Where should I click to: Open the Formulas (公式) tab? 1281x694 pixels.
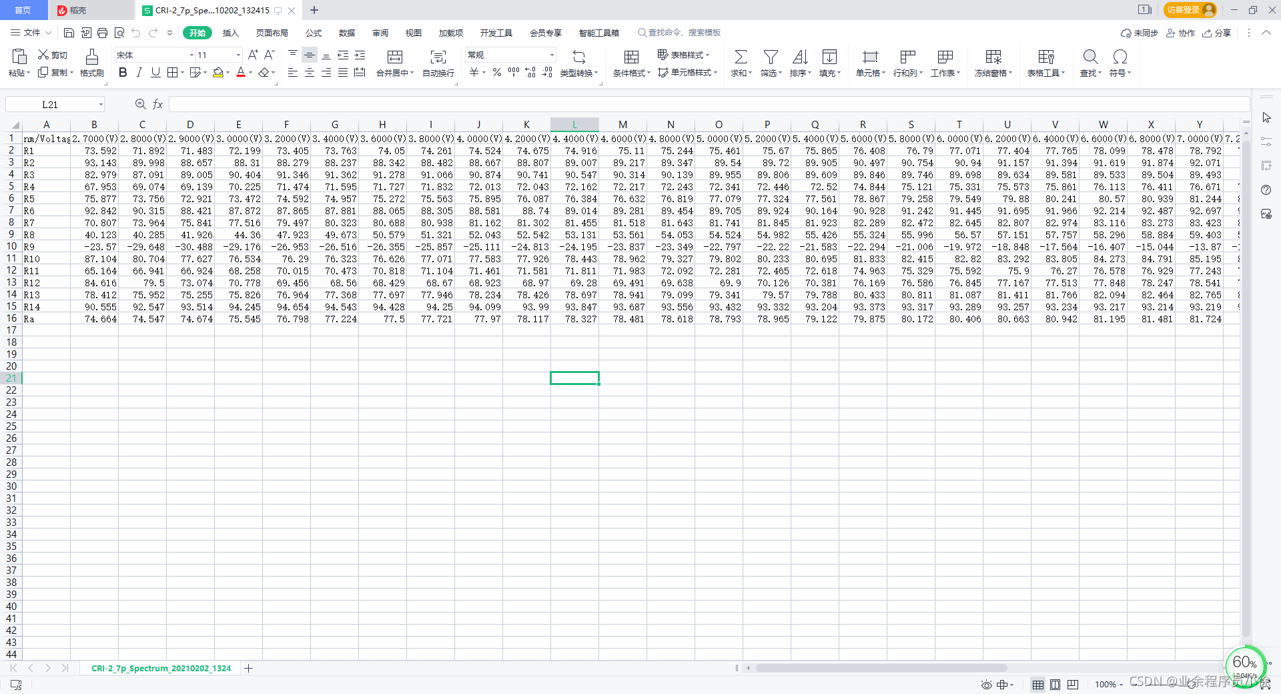click(314, 33)
